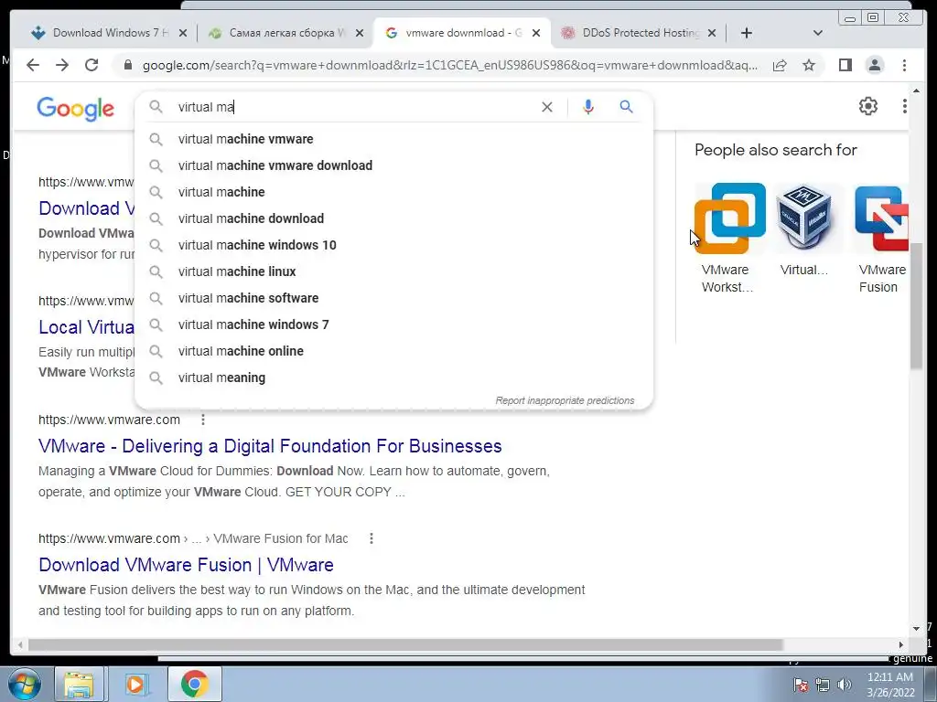937x702 pixels.
Task: Open Local Virtua... result link
Action: pos(87,327)
